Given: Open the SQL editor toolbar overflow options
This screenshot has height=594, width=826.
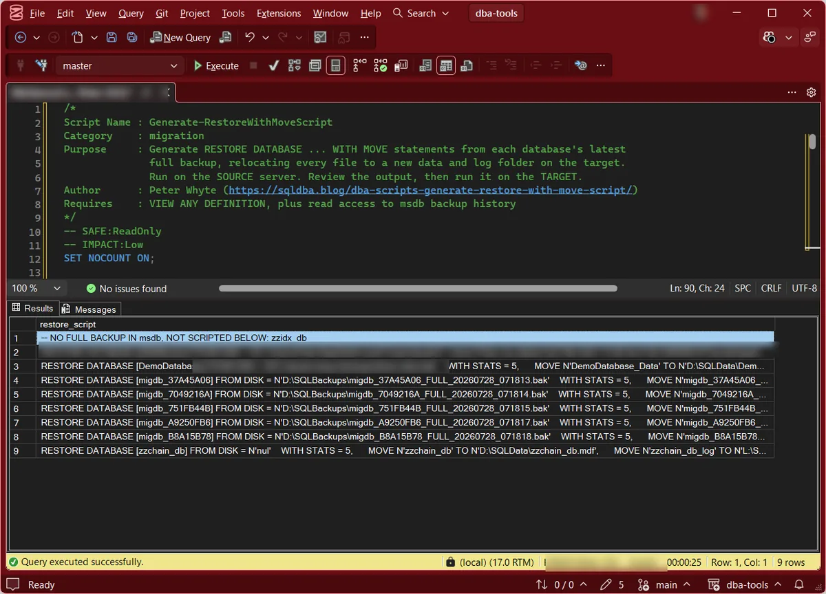Looking at the screenshot, I should 601,65.
